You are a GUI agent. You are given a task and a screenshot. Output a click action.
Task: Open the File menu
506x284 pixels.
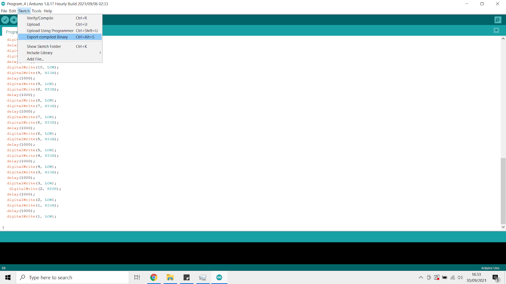[x=4, y=11]
